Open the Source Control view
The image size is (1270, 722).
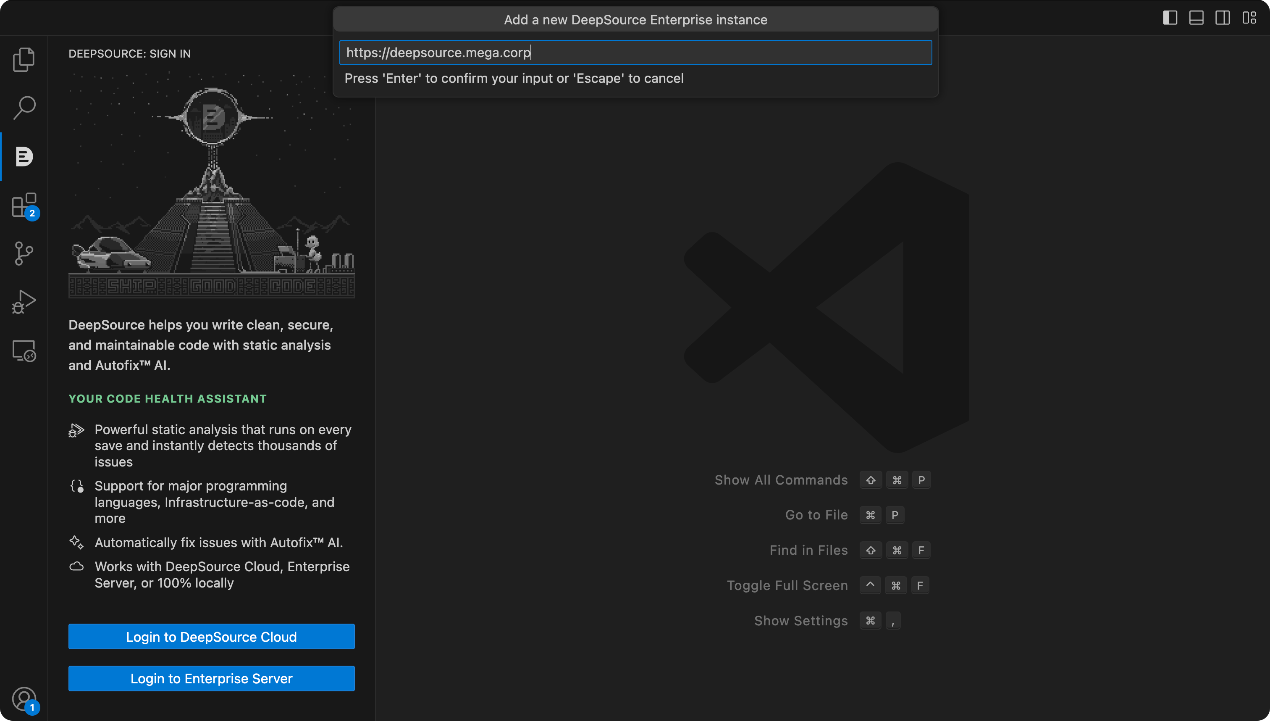pos(24,253)
